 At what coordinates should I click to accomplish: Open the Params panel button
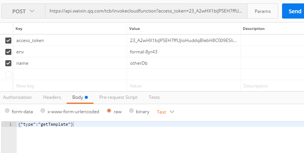tap(263, 11)
